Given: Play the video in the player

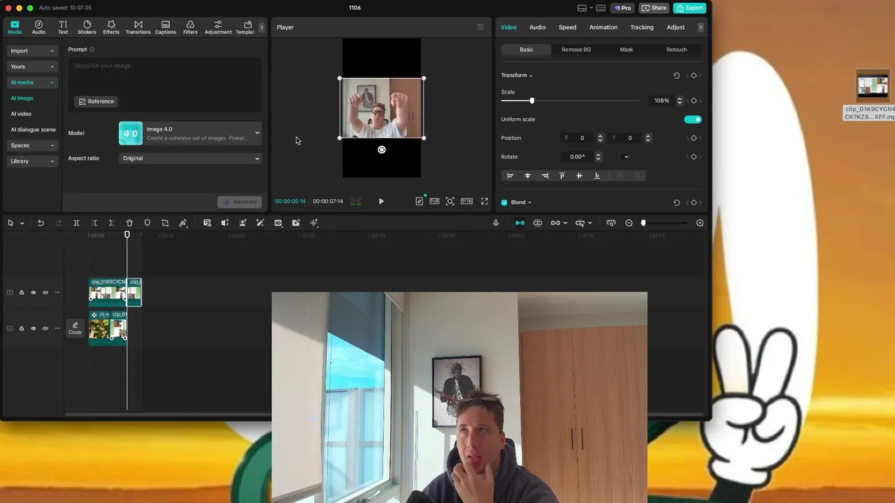Looking at the screenshot, I should tap(381, 201).
